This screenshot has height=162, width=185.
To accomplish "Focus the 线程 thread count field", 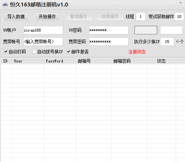I will point(140,17).
